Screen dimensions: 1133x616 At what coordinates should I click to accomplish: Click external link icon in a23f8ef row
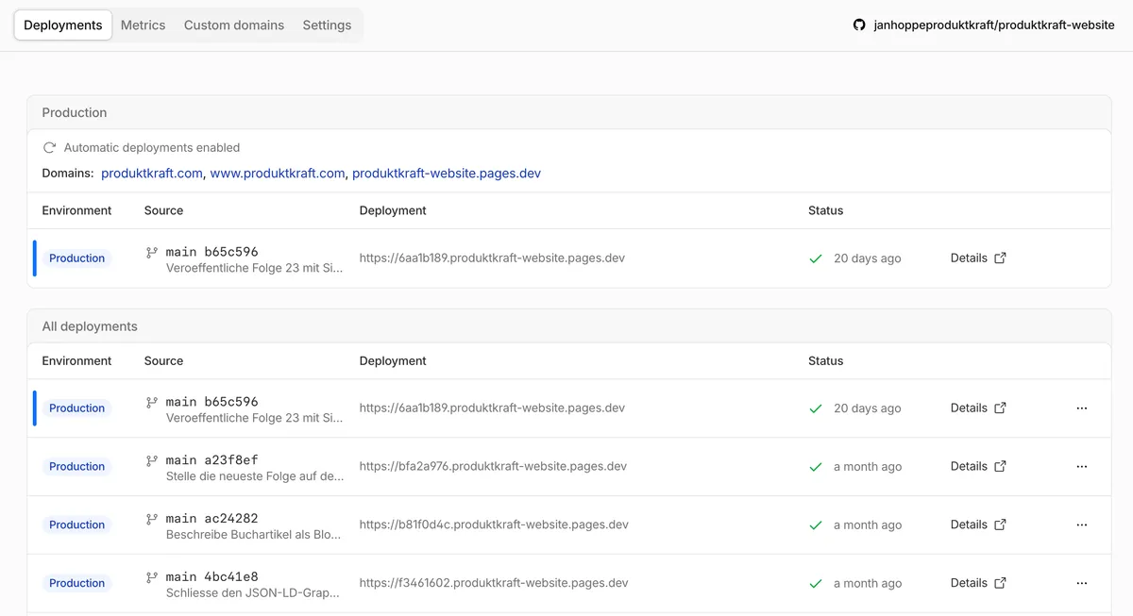point(1001,466)
